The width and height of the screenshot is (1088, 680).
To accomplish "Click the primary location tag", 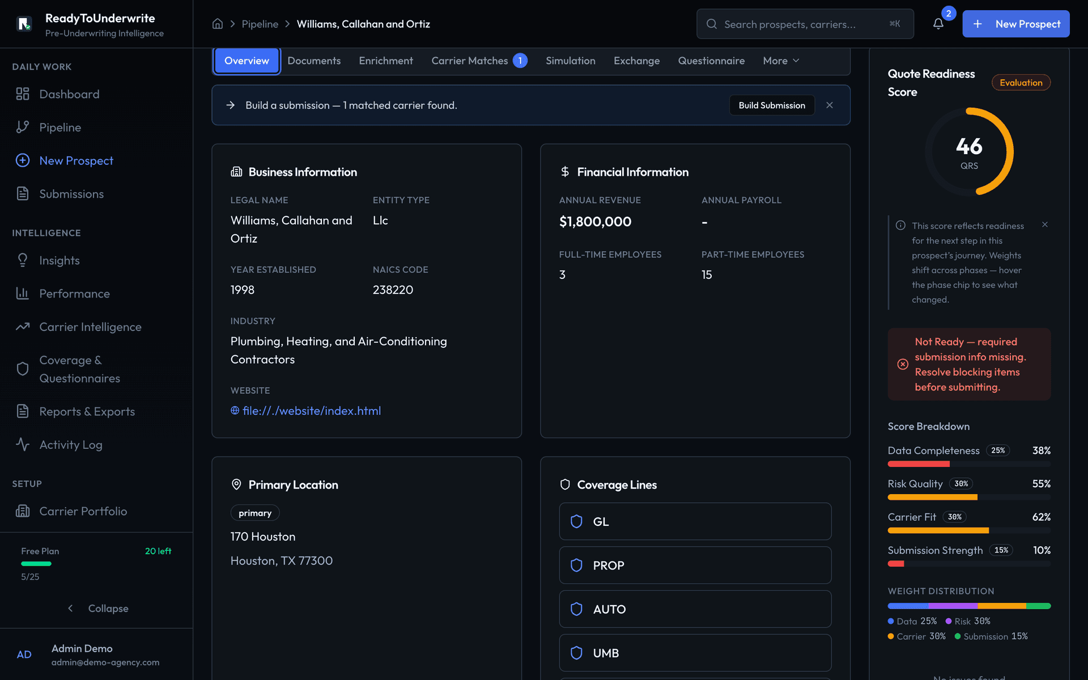I will click(x=255, y=513).
